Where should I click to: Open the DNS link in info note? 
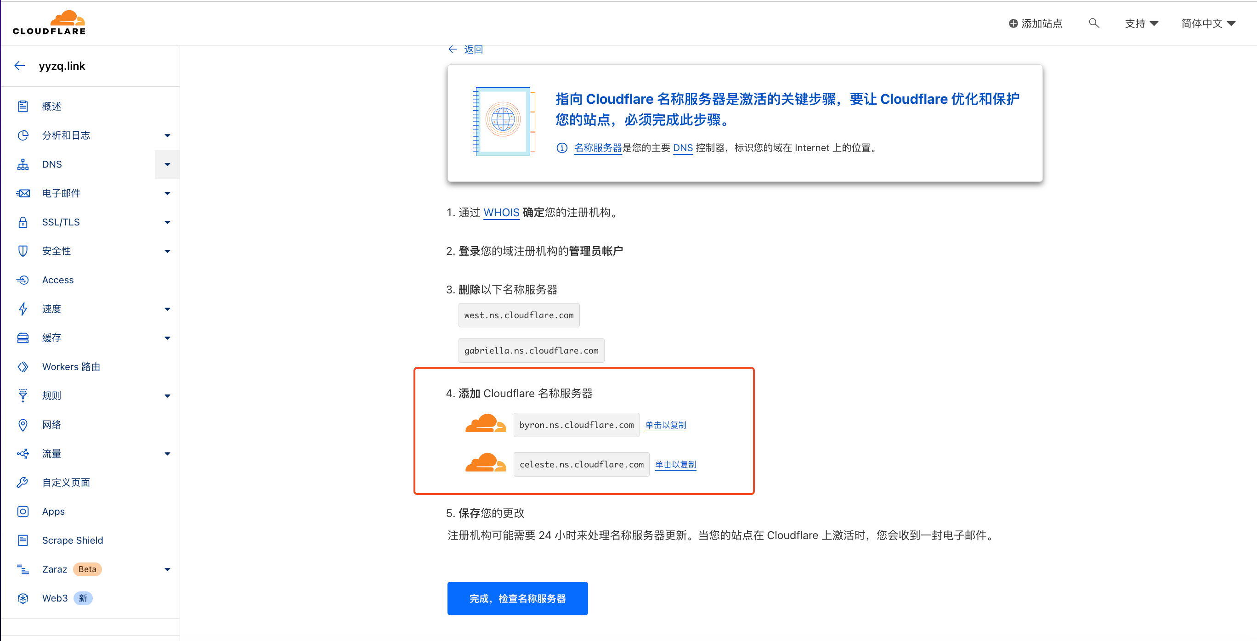683,148
